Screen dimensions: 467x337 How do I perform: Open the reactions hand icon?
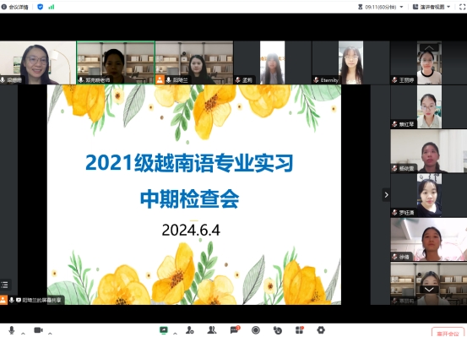point(278,330)
